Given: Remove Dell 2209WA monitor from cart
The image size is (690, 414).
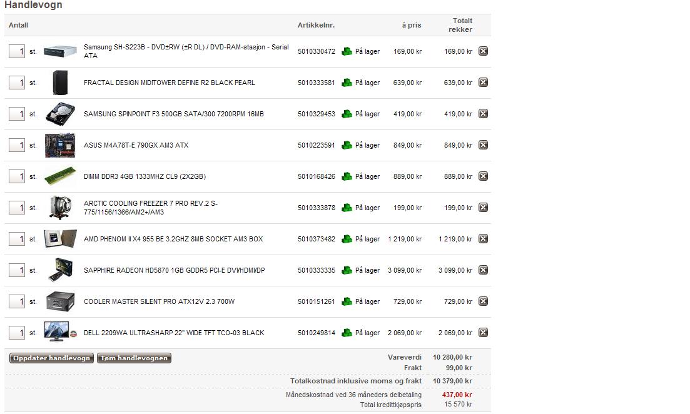Looking at the screenshot, I should 483,332.
